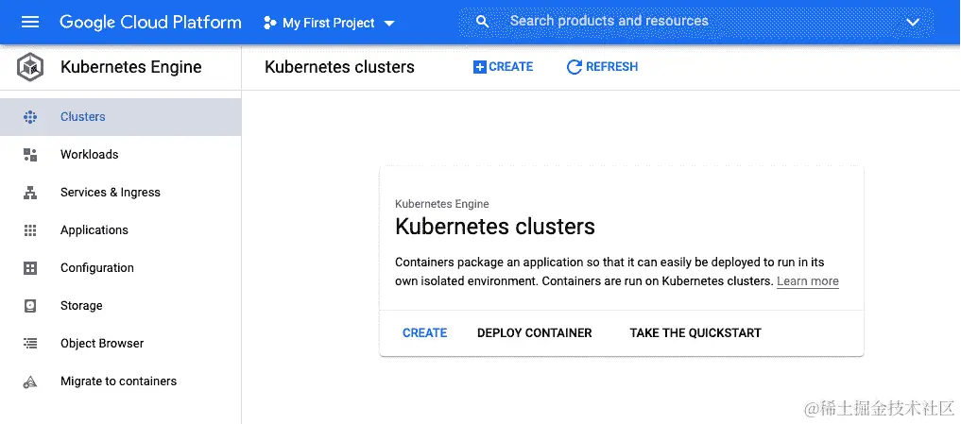Focus the Search products and resources field
This screenshot has height=424, width=961.
(x=696, y=22)
